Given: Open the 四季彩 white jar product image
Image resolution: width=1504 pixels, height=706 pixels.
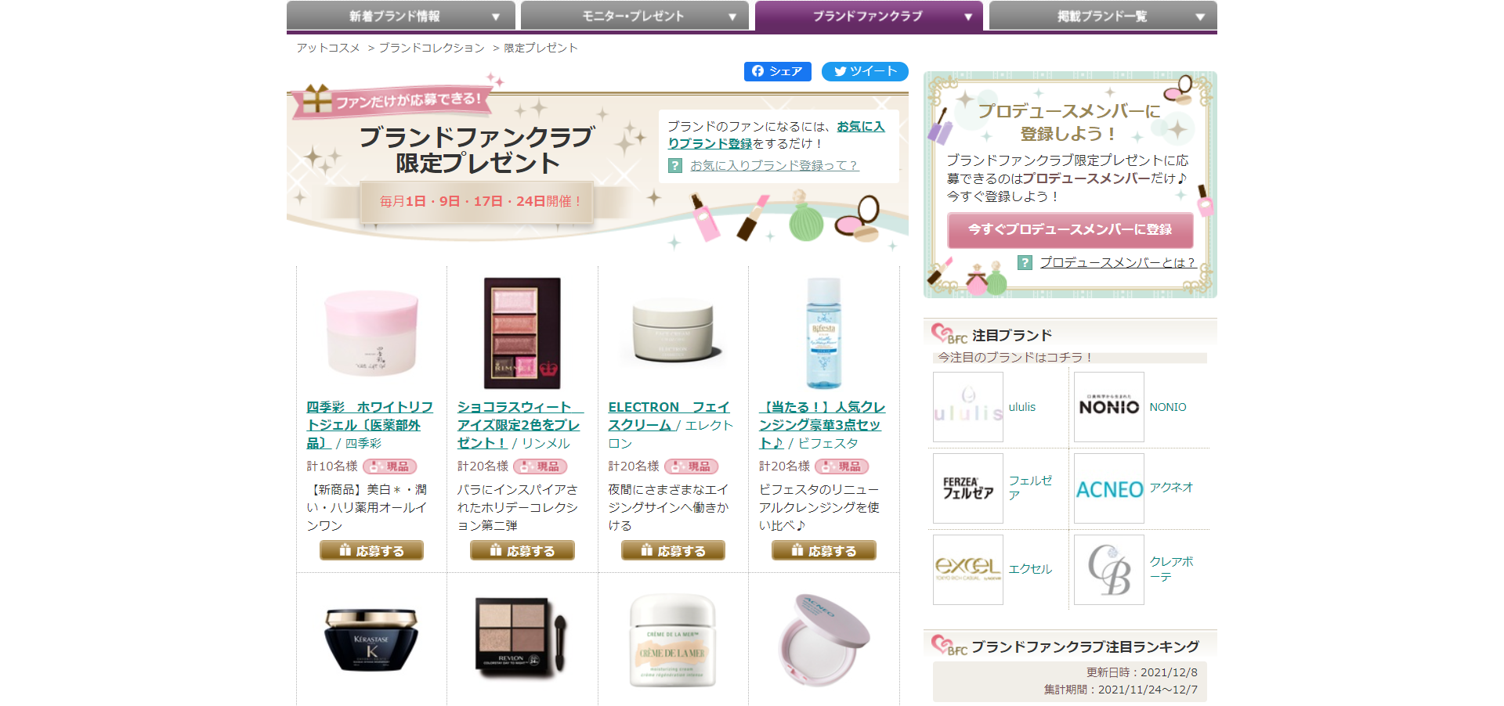Looking at the screenshot, I should 371,333.
